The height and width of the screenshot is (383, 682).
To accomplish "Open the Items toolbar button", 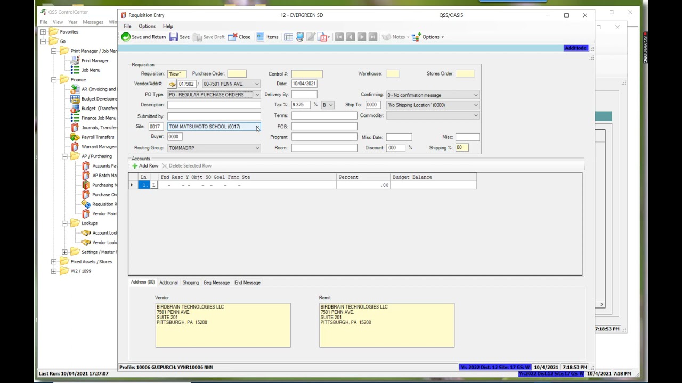I will point(267,37).
